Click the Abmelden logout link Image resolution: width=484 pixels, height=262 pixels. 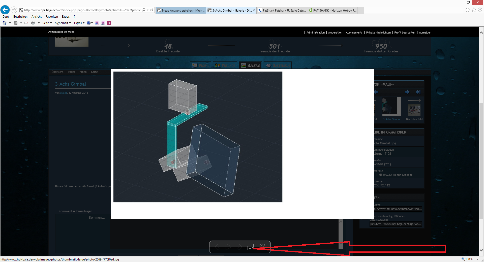(x=425, y=32)
